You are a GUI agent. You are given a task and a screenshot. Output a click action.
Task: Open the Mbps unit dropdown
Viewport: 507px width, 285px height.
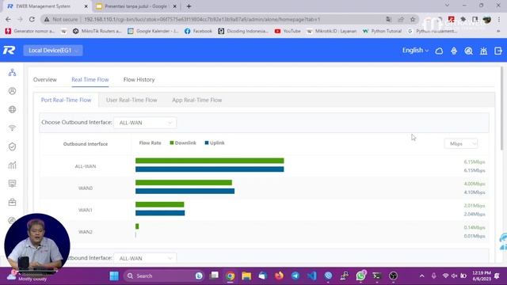tap(461, 144)
